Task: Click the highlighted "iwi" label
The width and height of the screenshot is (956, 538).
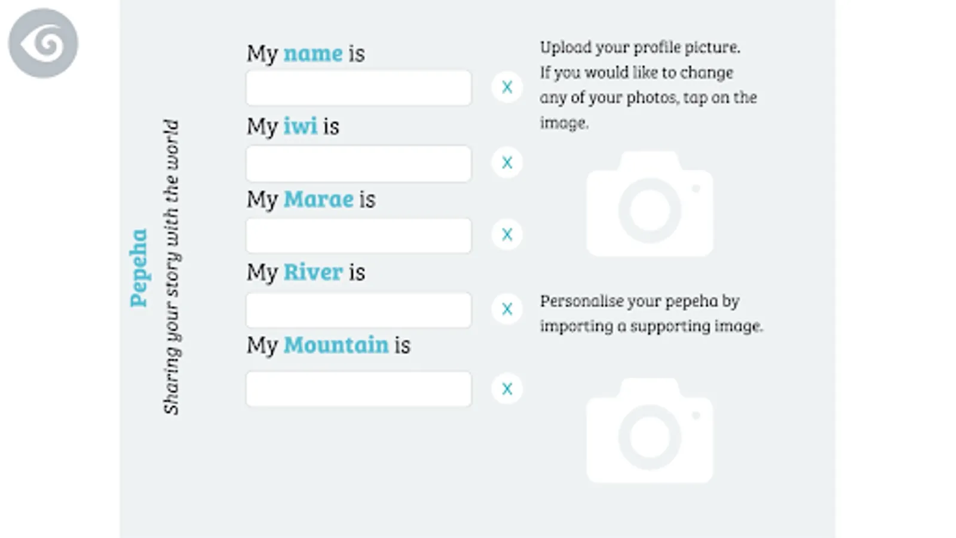Action: (300, 127)
